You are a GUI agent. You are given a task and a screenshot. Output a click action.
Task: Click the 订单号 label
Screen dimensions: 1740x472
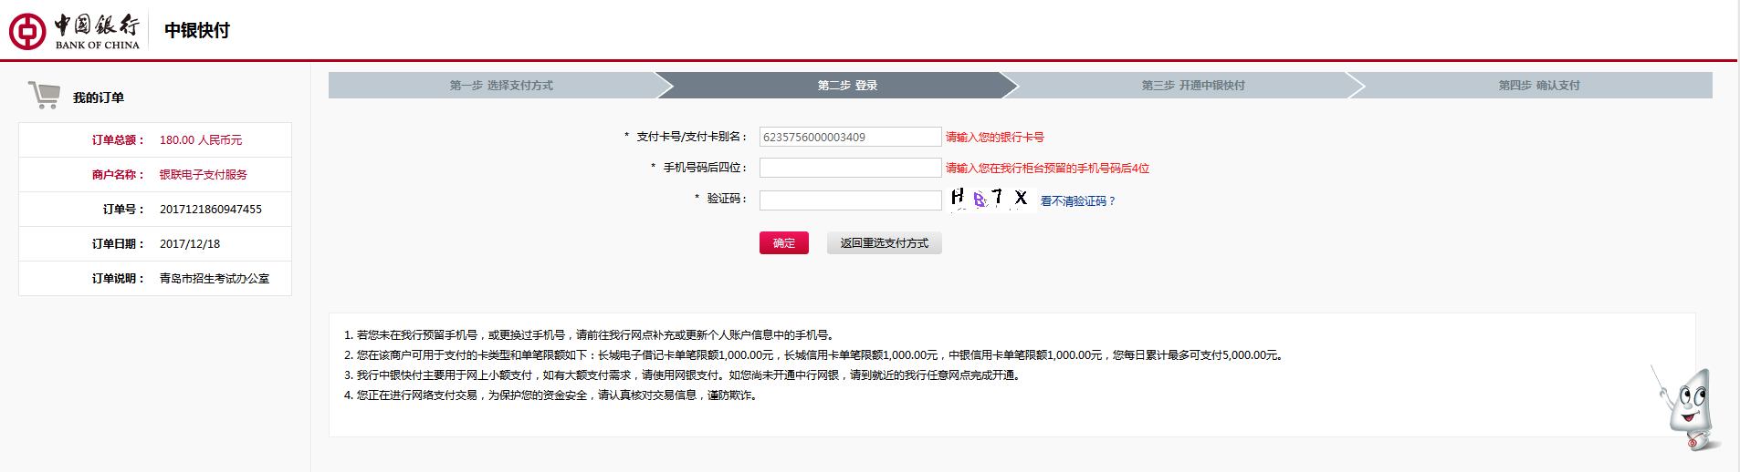[x=123, y=210]
